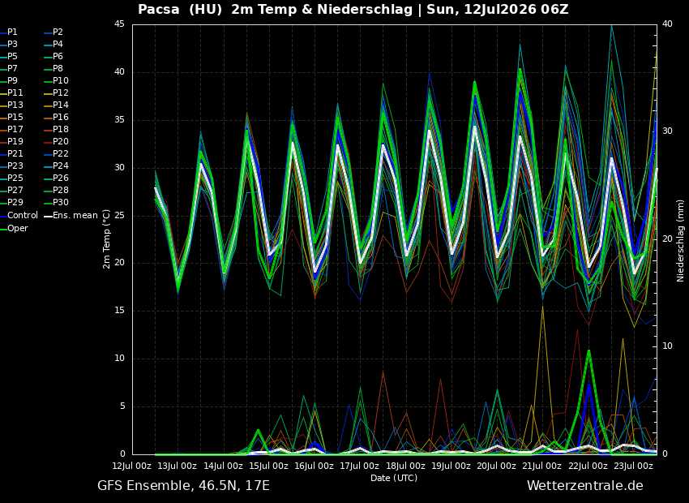
Task: Click the Control legend entry
Action: [19, 216]
